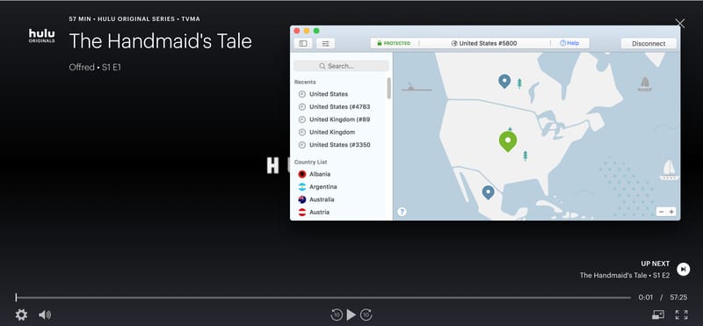This screenshot has height=326, width=703.
Task: Skip forward 10 seconds
Action: 366,315
